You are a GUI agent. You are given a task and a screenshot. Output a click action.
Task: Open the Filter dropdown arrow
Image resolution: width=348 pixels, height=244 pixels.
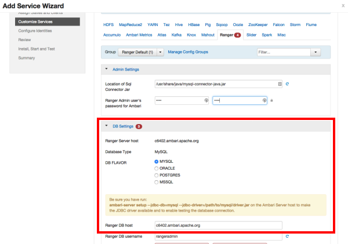click(x=316, y=52)
